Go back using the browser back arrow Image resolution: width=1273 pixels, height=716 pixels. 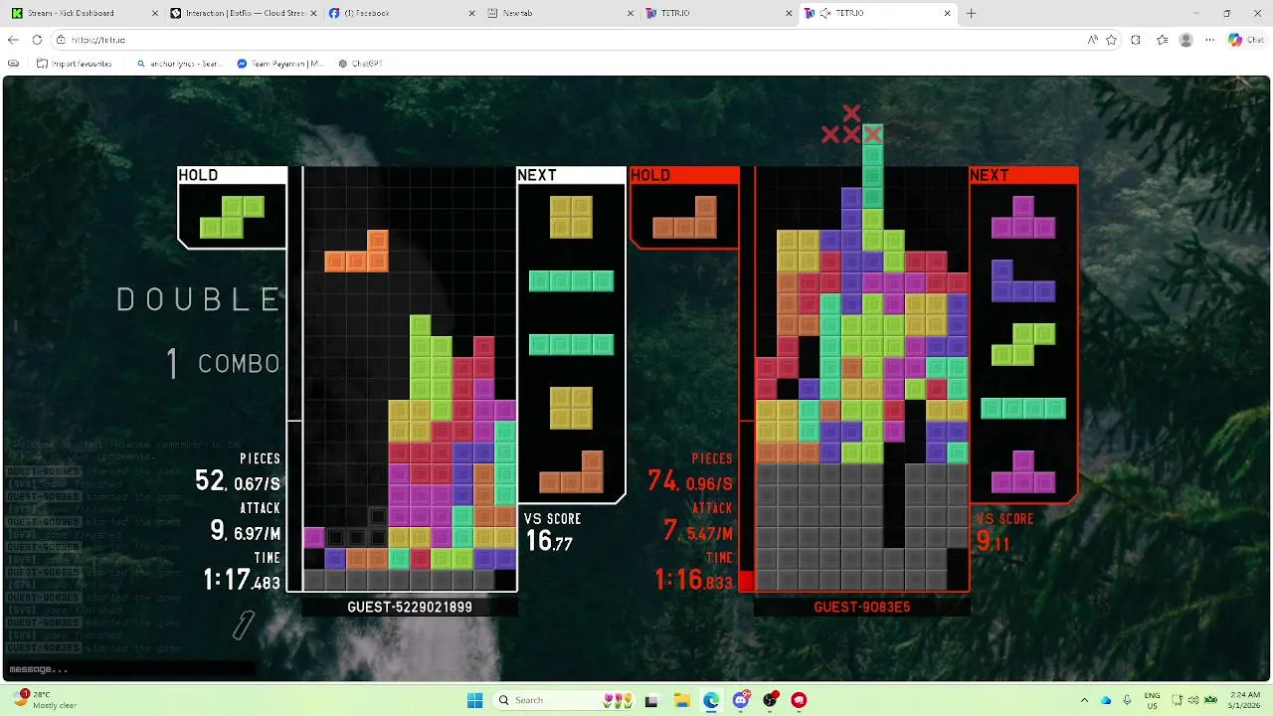coord(13,40)
